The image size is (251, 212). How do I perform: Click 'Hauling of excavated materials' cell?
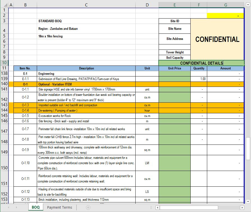(86, 192)
